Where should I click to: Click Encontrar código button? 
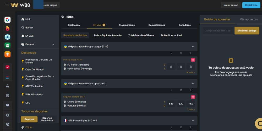tap(247, 31)
